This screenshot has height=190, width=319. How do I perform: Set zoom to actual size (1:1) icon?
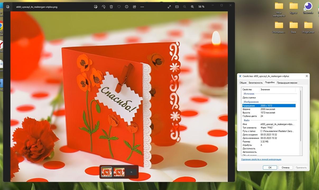[x=177, y=7]
